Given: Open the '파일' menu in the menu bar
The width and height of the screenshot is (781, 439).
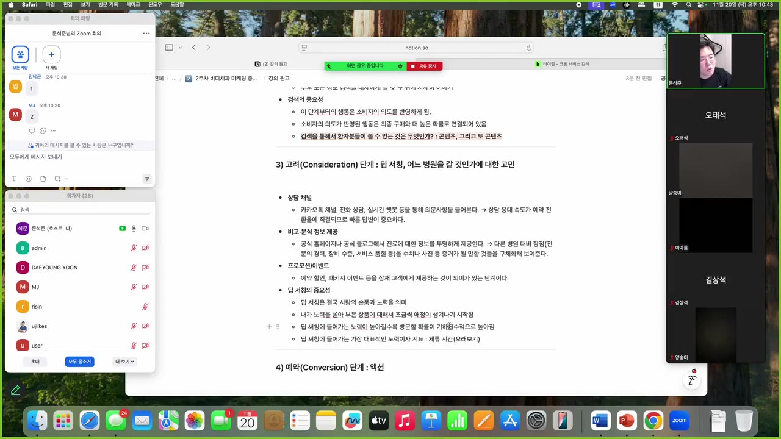Looking at the screenshot, I should (50, 4).
